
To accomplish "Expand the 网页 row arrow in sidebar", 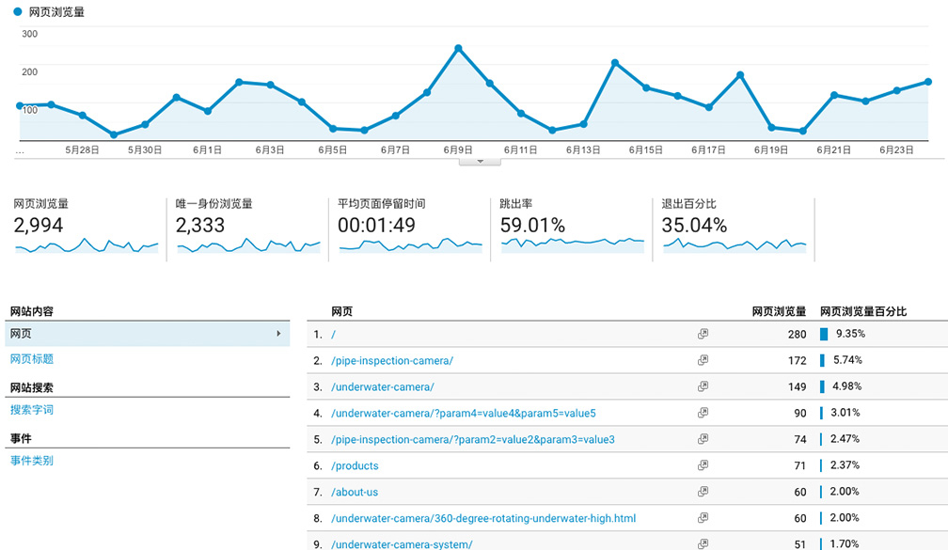I will (x=278, y=334).
